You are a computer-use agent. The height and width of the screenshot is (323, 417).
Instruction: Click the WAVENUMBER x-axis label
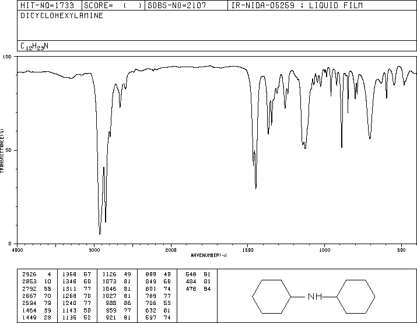(209, 255)
